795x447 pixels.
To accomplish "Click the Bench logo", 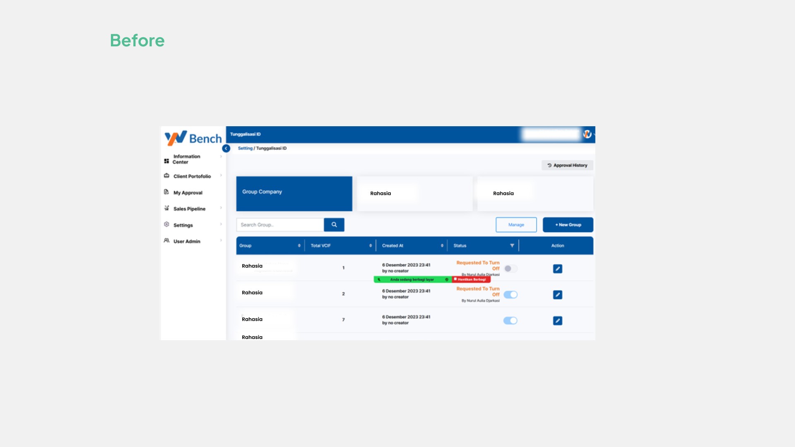I will pos(193,138).
